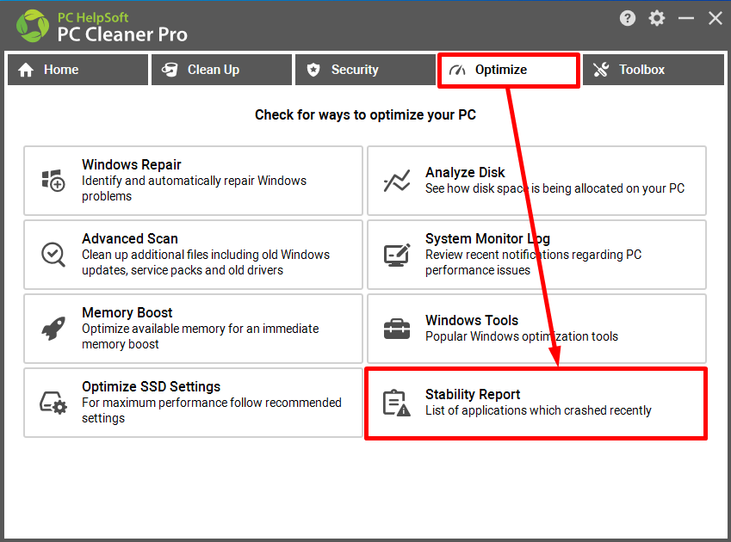Click "Check for ways to optimize your PC" heading
The width and height of the screenshot is (731, 542).
coord(365,115)
